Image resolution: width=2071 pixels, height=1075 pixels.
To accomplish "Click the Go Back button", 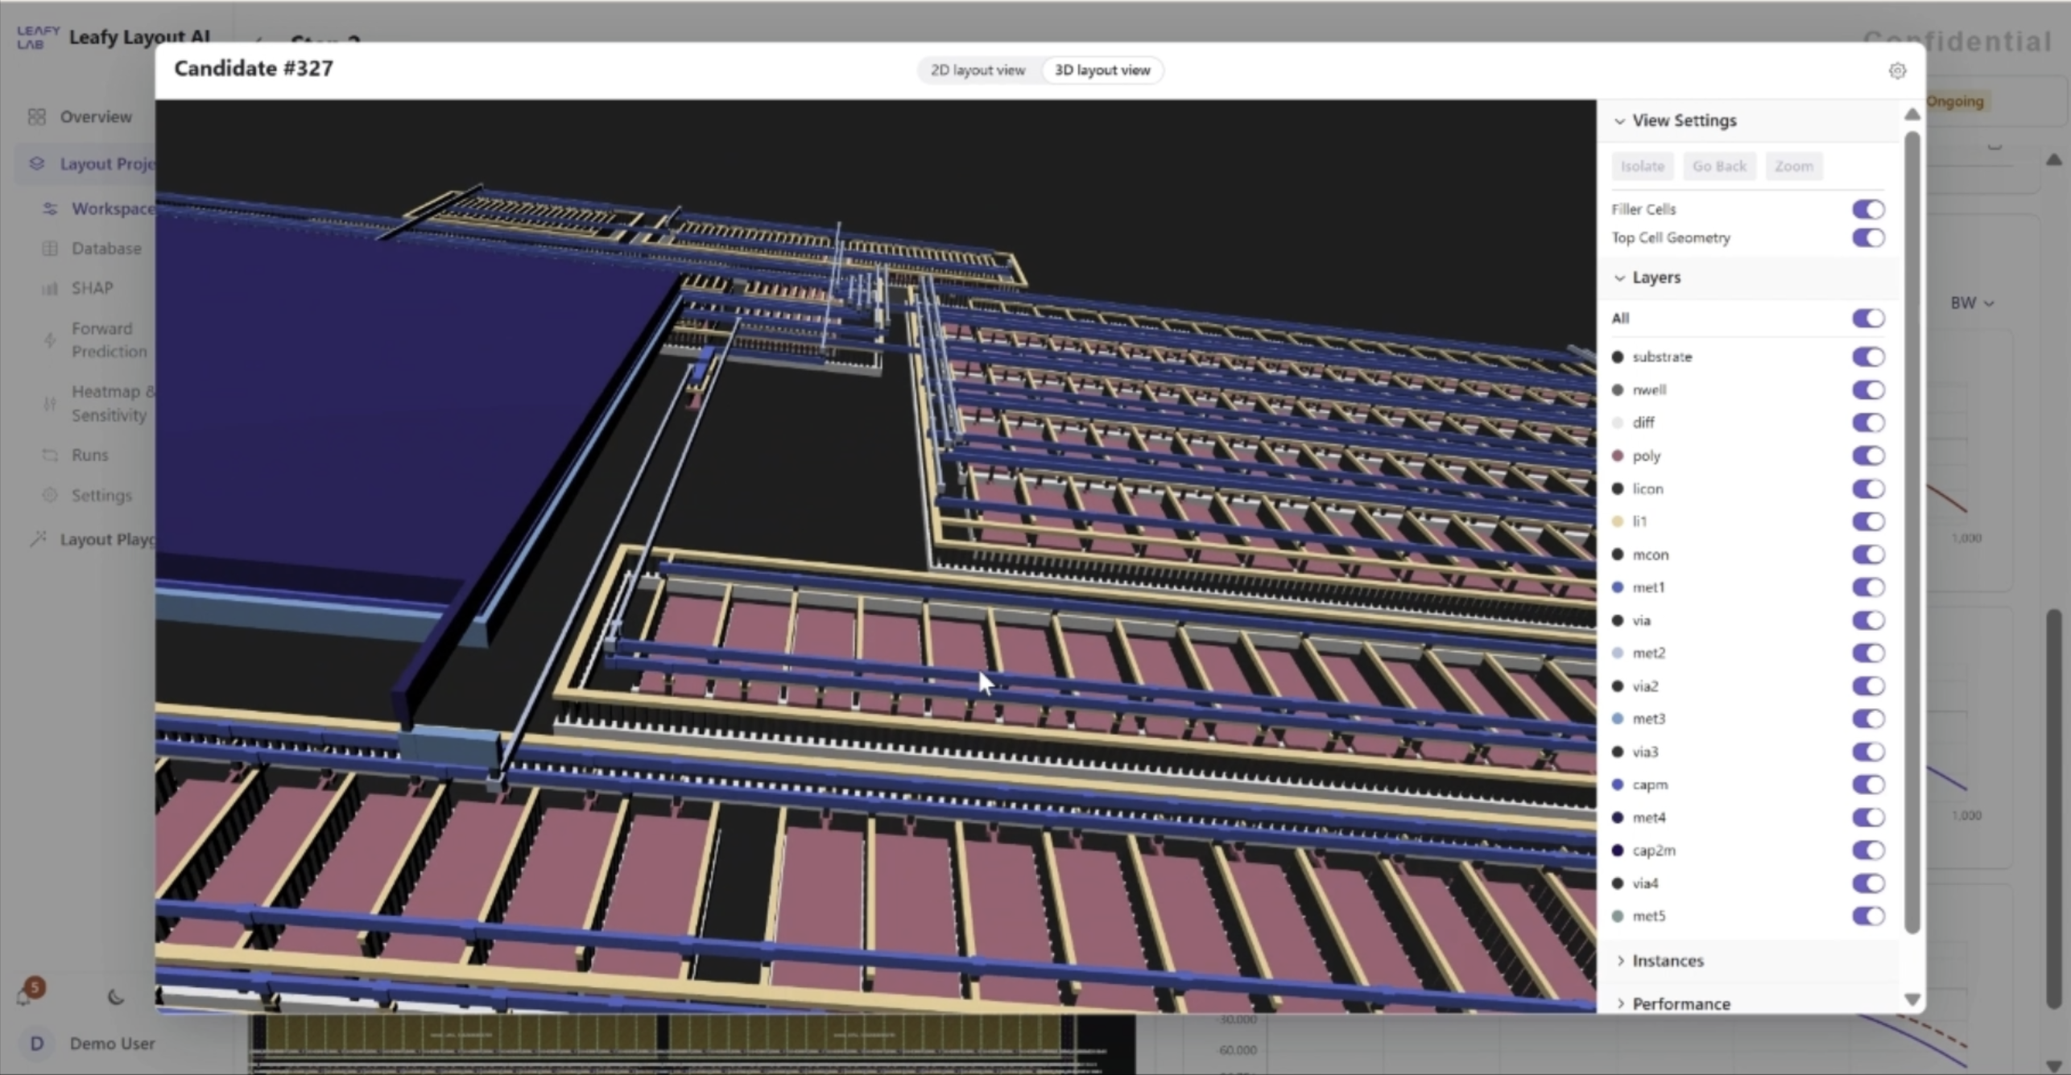I will click(x=1719, y=167).
